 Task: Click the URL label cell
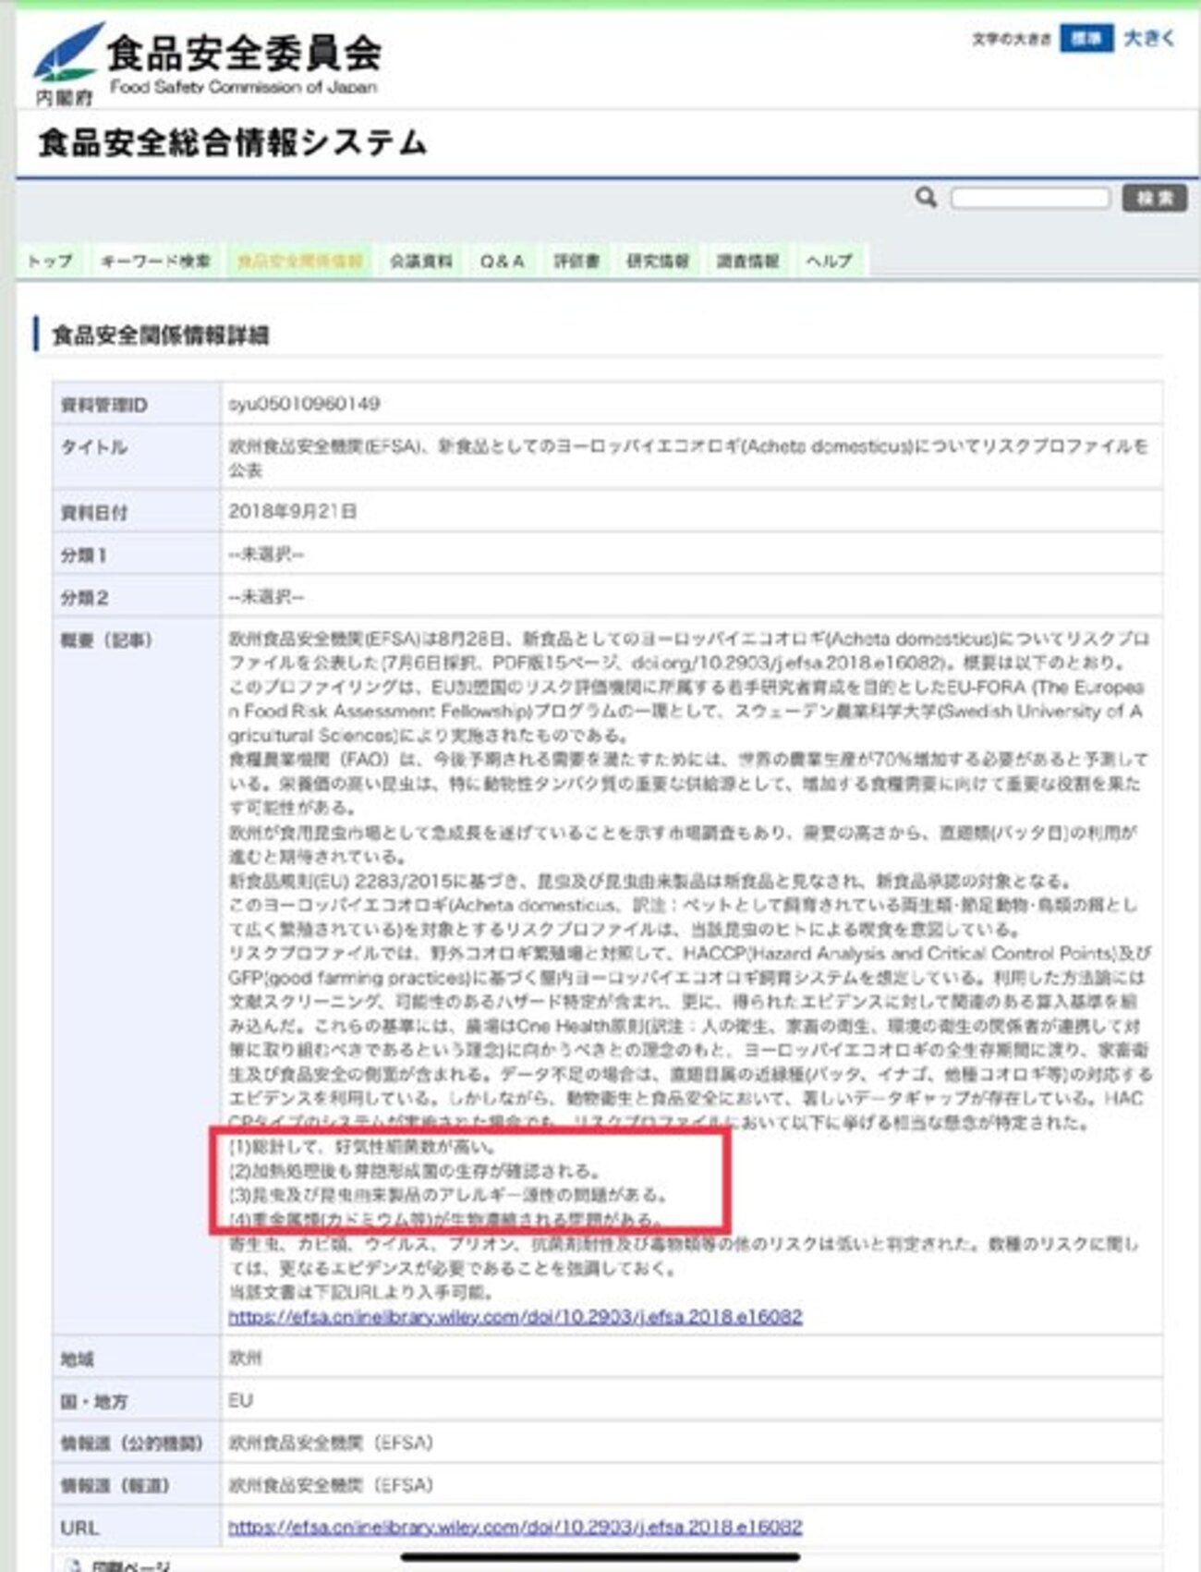(x=137, y=1529)
